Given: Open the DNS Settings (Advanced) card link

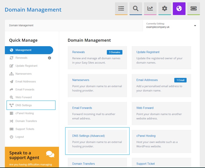Looking at the screenshot, I should click(x=88, y=136).
